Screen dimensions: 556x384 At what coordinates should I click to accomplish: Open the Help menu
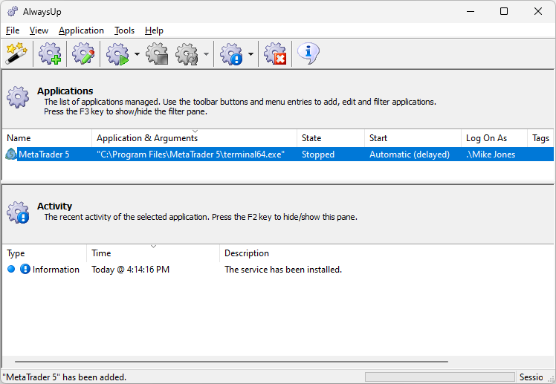154,30
